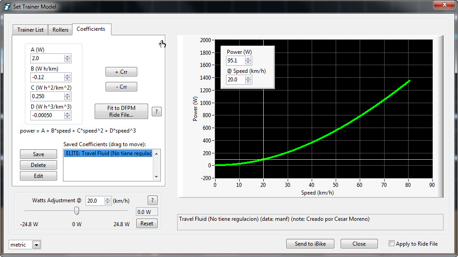
Task: Increment the C coefficient spinner
Action: click(x=67, y=94)
